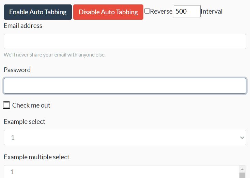250x178 pixels.
Task: Click the Enable Auto Tabbing button
Action: click(38, 12)
